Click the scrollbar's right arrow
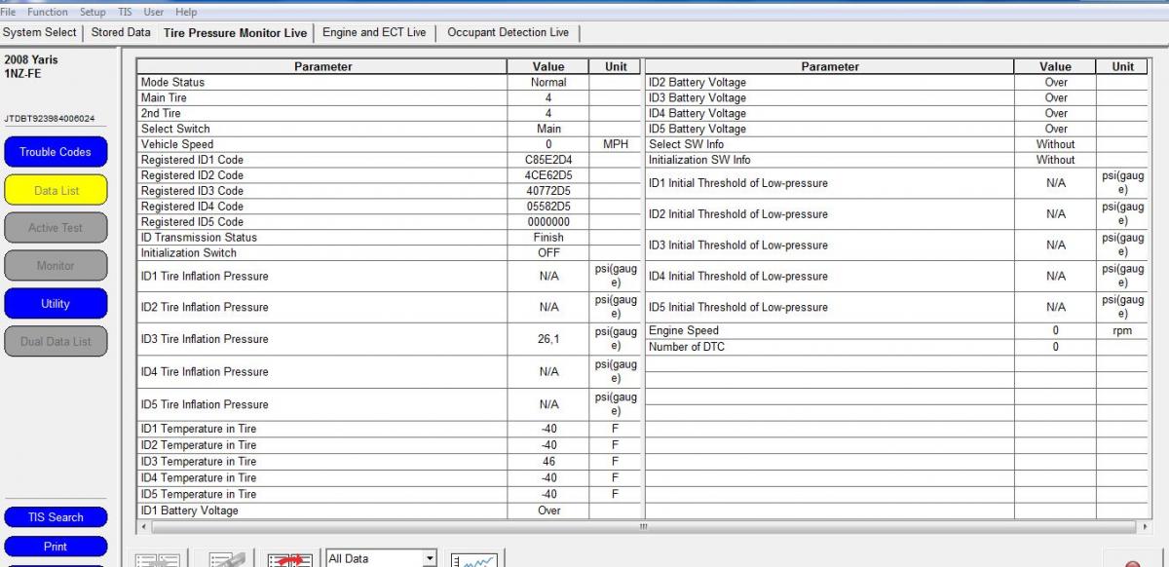1169x567 pixels. [x=1144, y=526]
